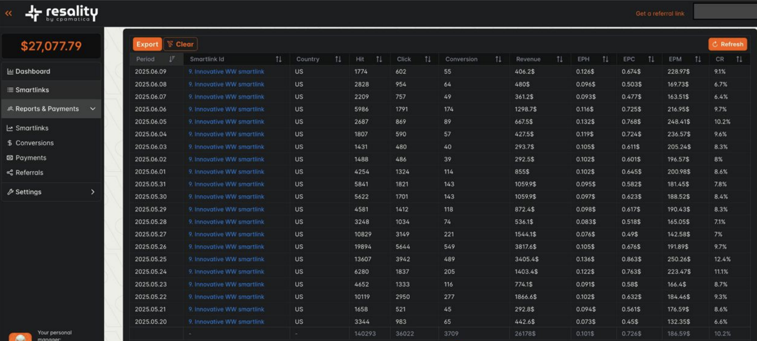Sort the table by the Period column icon

point(172,59)
